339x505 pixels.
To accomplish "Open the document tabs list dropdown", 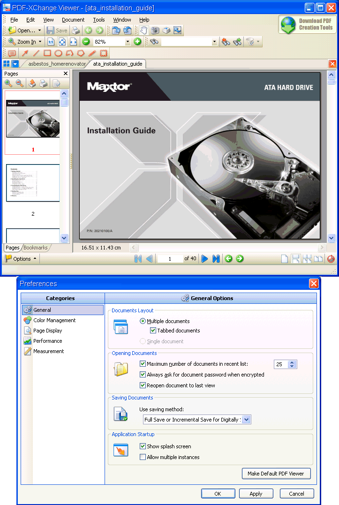I will click(x=15, y=64).
